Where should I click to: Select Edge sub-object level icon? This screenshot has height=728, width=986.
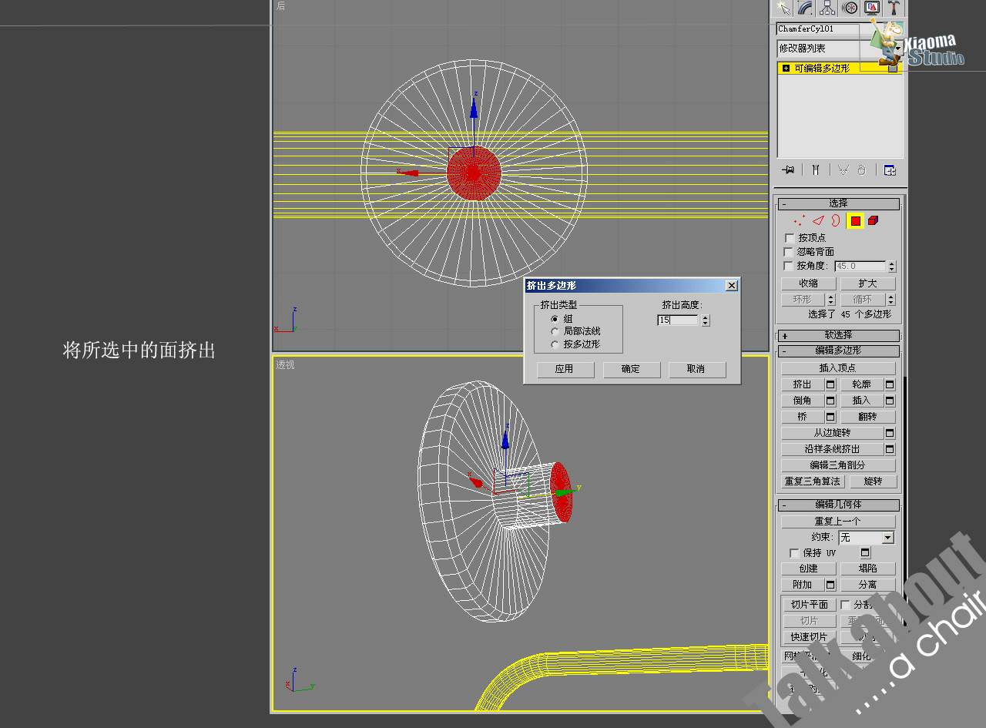coord(818,221)
